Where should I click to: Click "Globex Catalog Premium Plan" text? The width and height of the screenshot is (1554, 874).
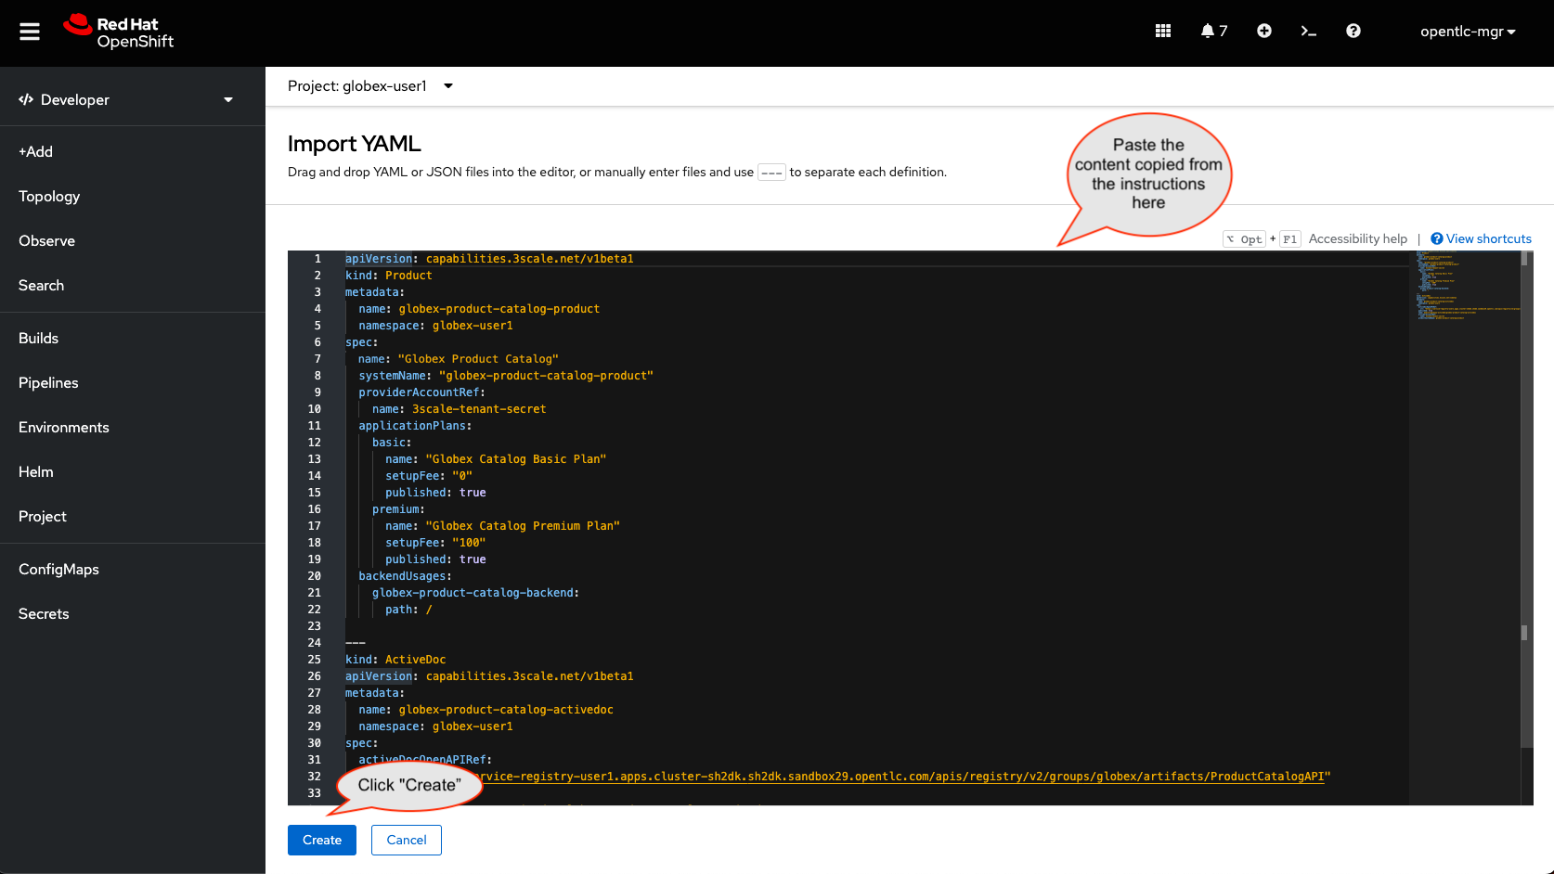click(523, 526)
